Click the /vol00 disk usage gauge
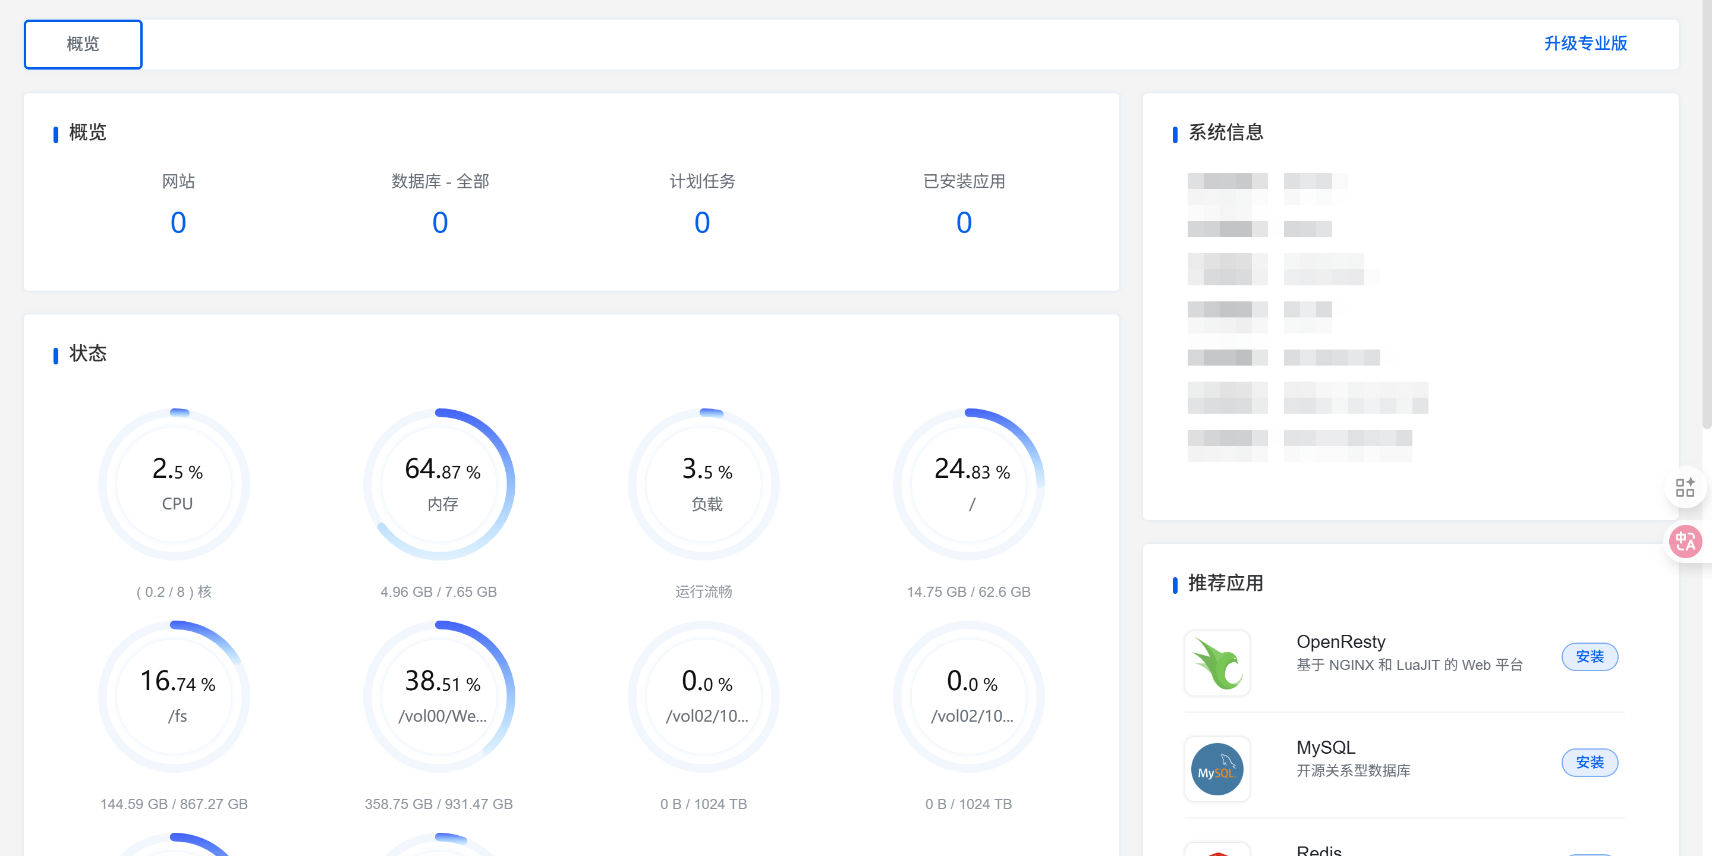 point(440,697)
